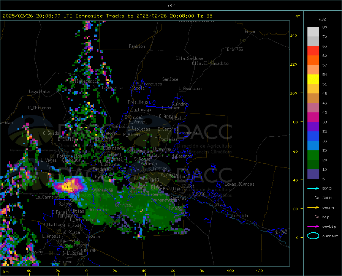Click the 'E_1-736' map label
This screenshot has height=276, width=342.
pos(235,49)
